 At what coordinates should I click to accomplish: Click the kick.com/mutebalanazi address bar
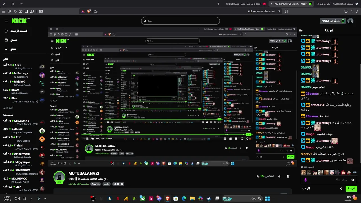[x=261, y=11]
